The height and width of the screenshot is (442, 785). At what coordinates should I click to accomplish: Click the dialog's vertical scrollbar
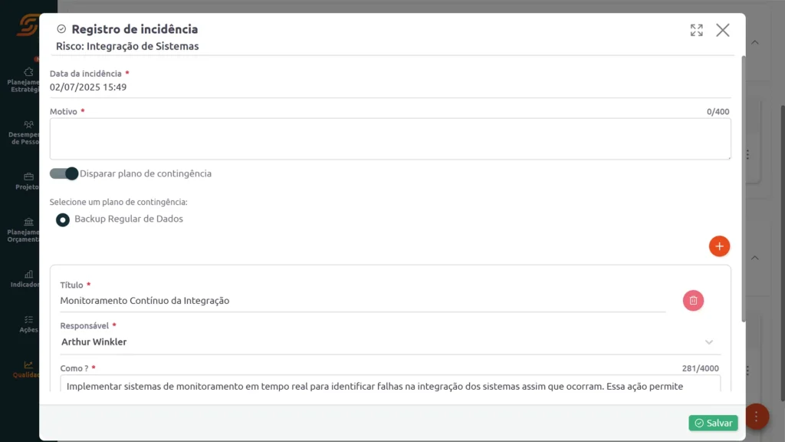743,190
